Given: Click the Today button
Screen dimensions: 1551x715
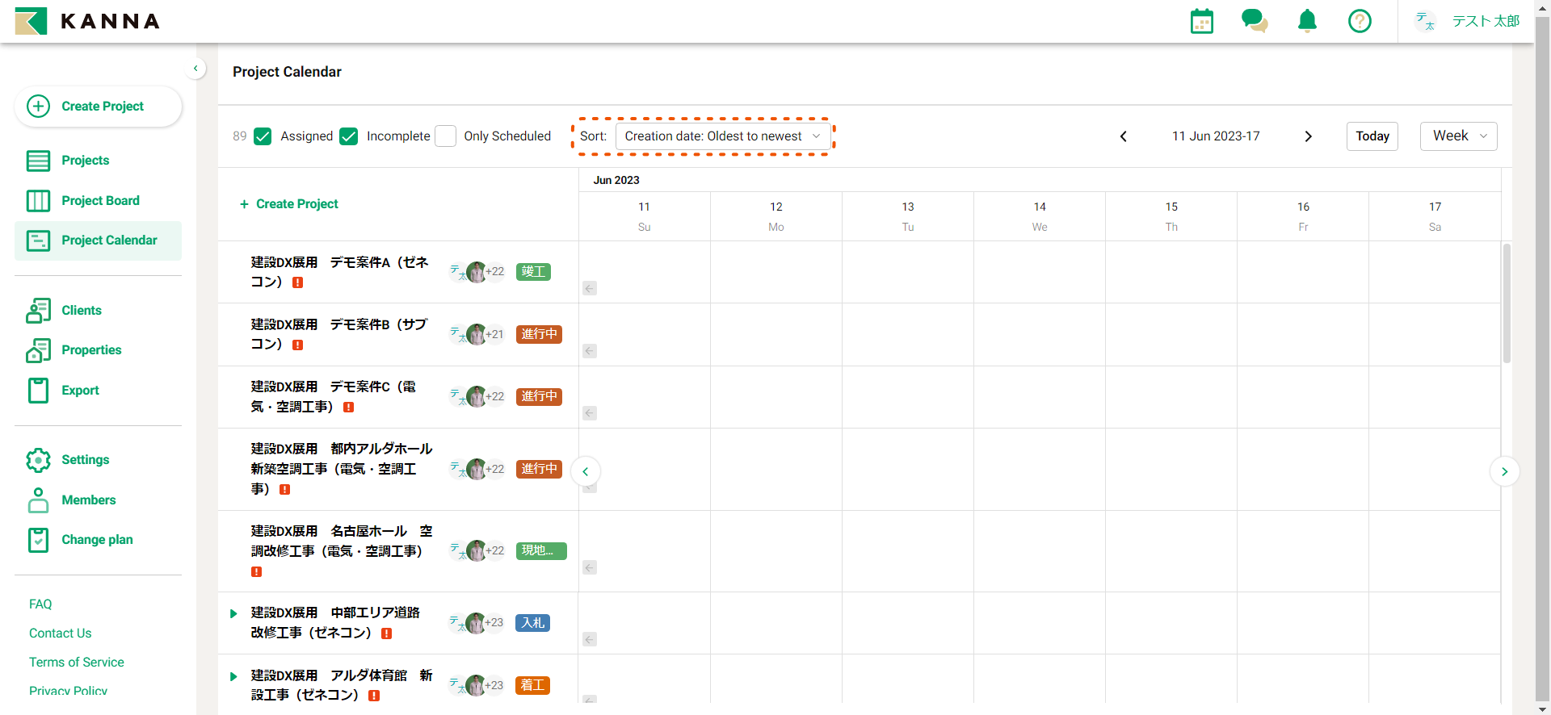Looking at the screenshot, I should (1372, 136).
